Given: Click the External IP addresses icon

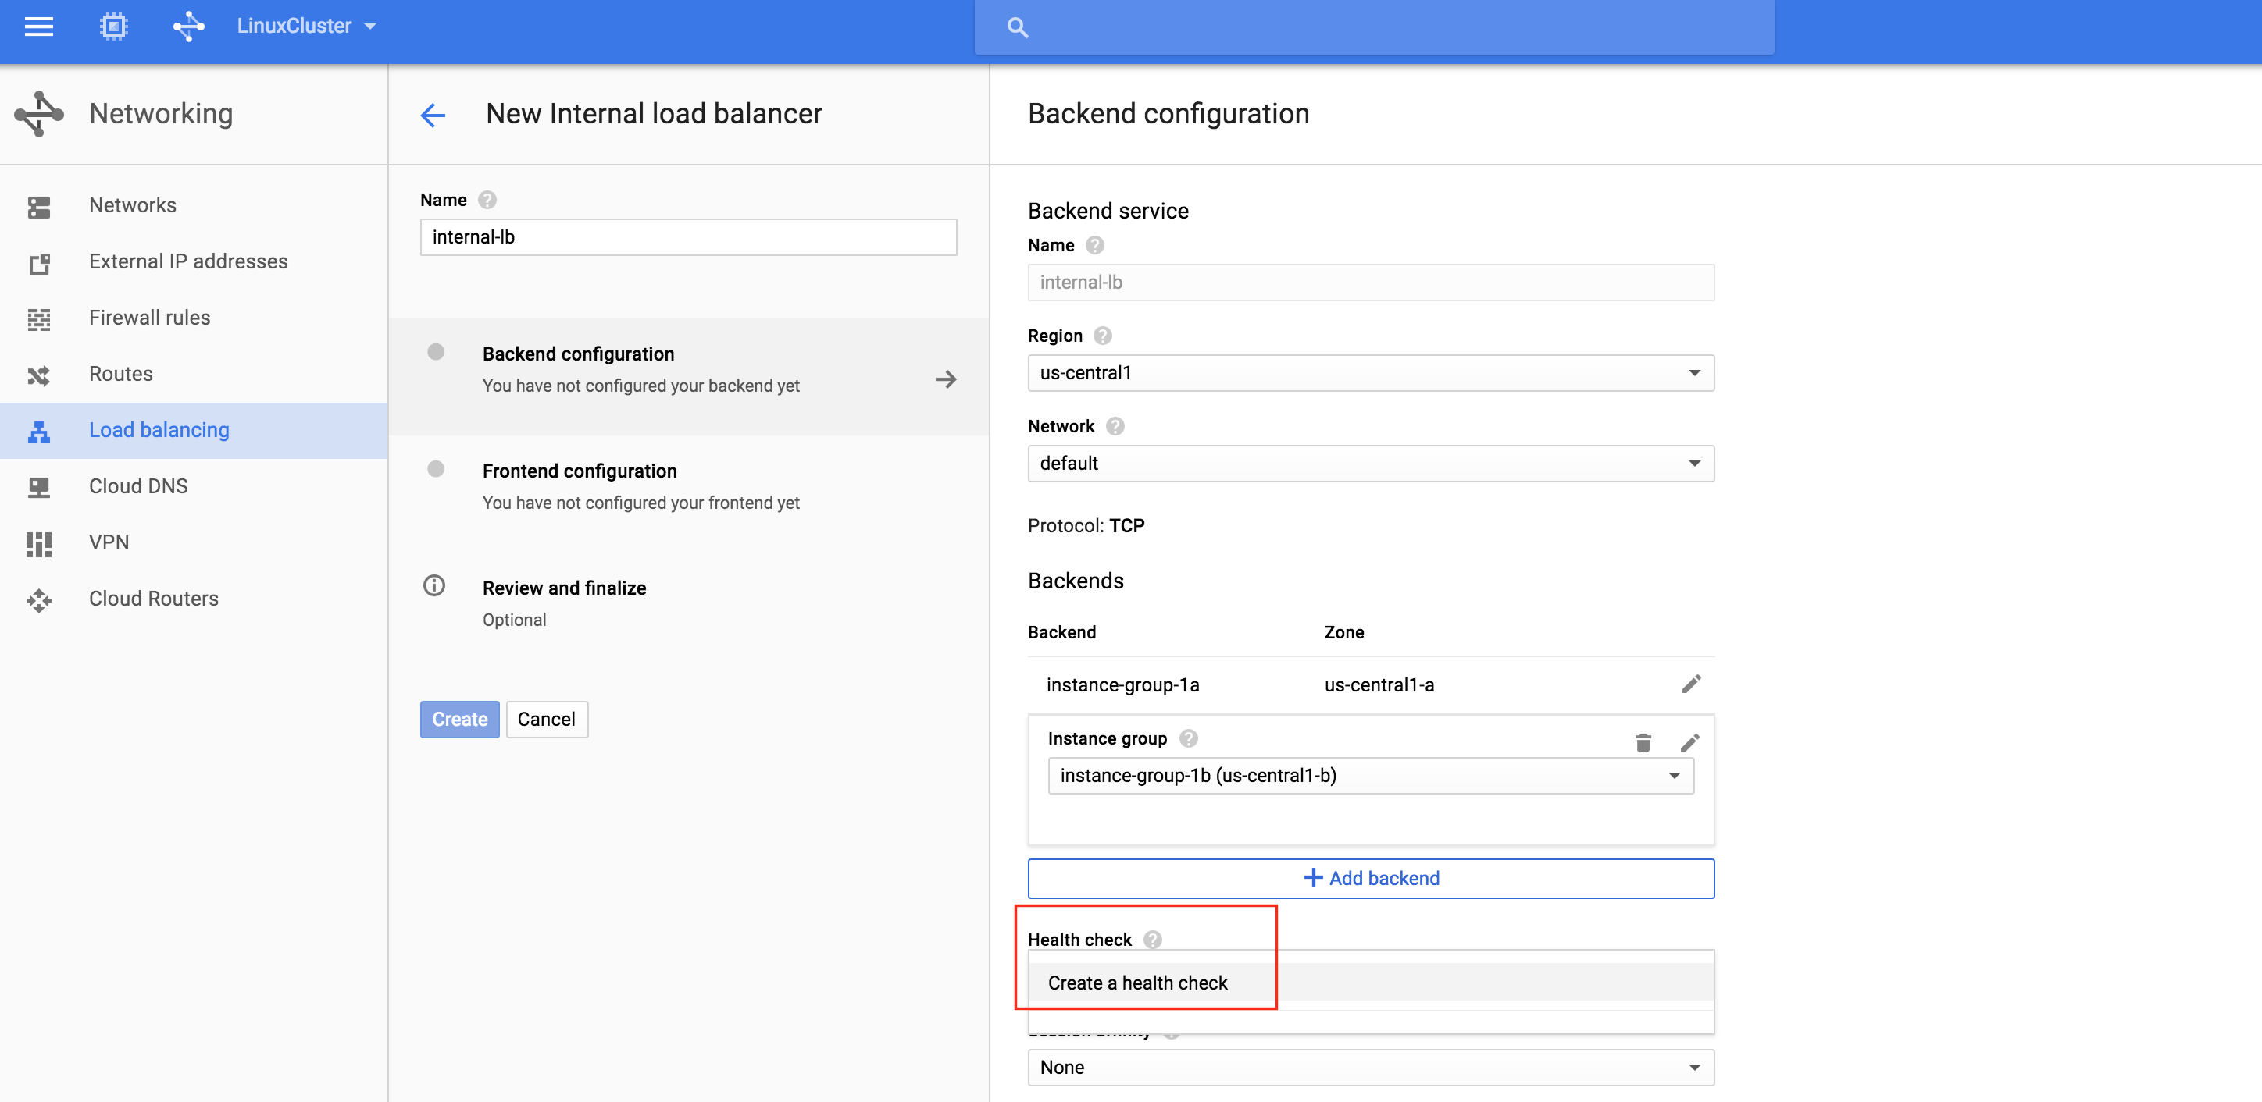Looking at the screenshot, I should click(38, 263).
